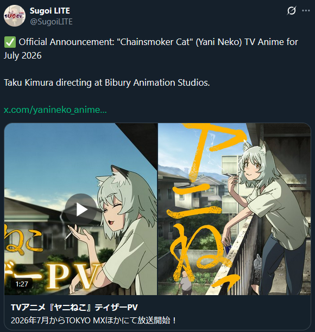Image resolution: width=315 pixels, height=332 pixels.
Task: Play the teaser PV video
Action: tap(81, 209)
